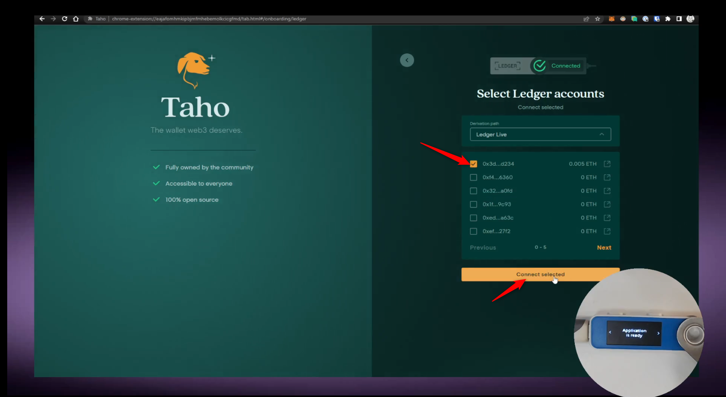This screenshot has width=726, height=397.
Task: Check the 0x32...a0fd account checkbox
Action: 473,191
